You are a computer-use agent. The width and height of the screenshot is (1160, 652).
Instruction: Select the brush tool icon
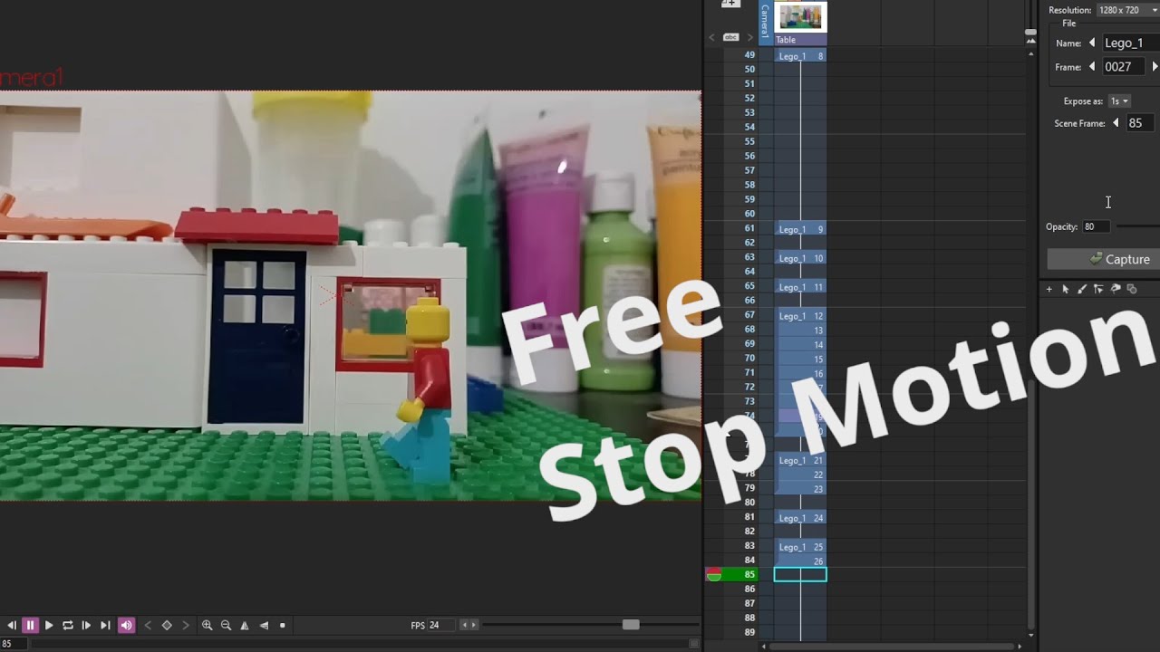click(x=1082, y=289)
